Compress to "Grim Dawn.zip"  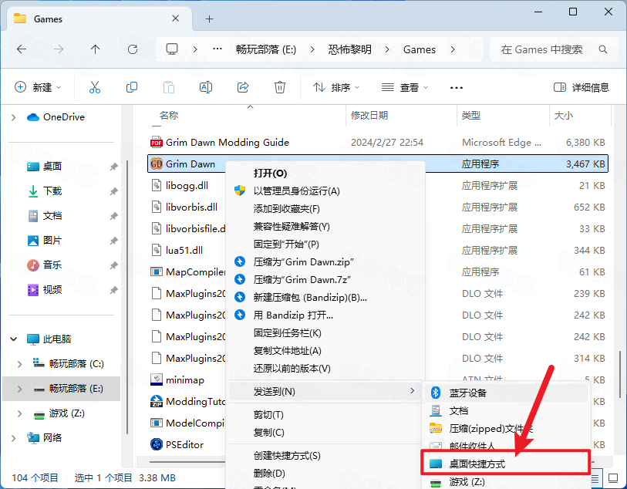coord(325,262)
